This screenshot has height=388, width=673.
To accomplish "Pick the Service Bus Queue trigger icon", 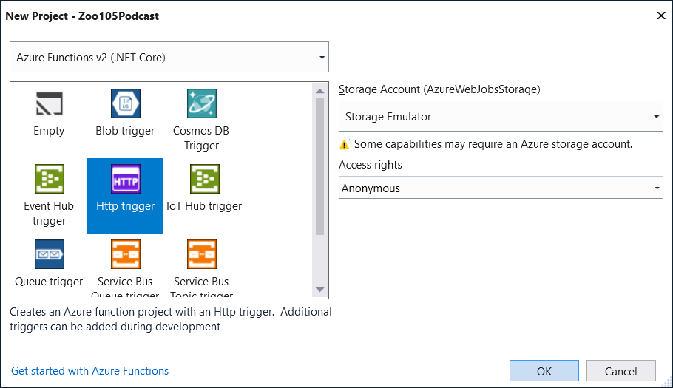I will (125, 254).
